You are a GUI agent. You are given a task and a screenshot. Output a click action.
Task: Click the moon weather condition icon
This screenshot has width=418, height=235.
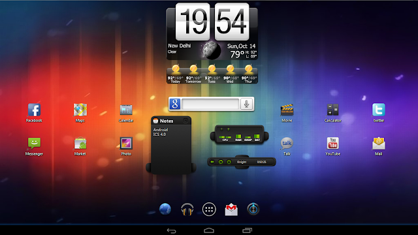(212, 50)
